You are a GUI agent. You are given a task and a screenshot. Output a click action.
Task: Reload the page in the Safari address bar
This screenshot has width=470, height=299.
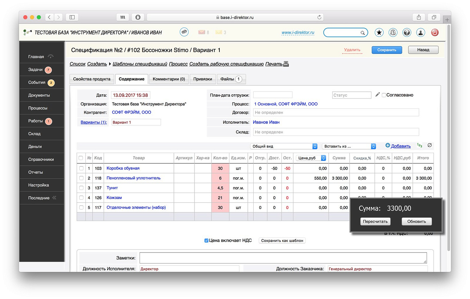pyautogui.click(x=319, y=17)
